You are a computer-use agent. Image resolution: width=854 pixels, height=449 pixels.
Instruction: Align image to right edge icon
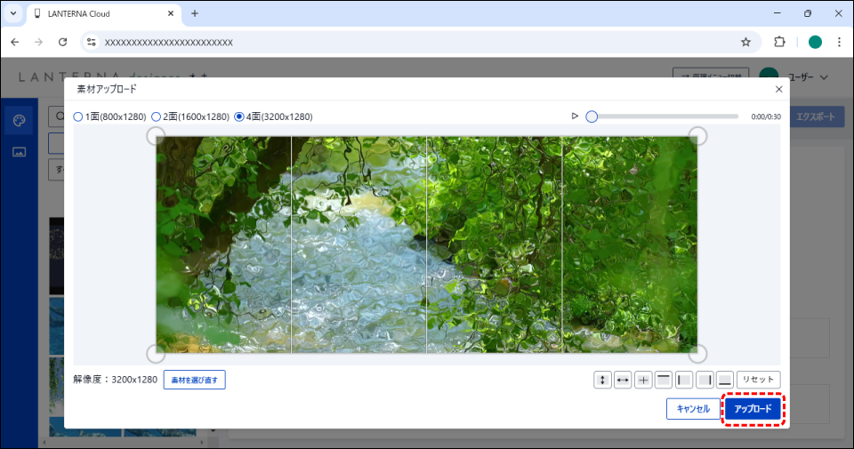pyautogui.click(x=705, y=380)
